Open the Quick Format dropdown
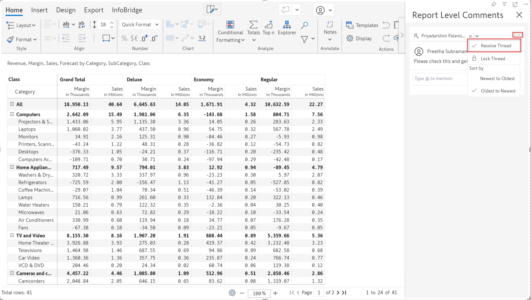Image resolution: width=531 pixels, height=300 pixels. 140,25
